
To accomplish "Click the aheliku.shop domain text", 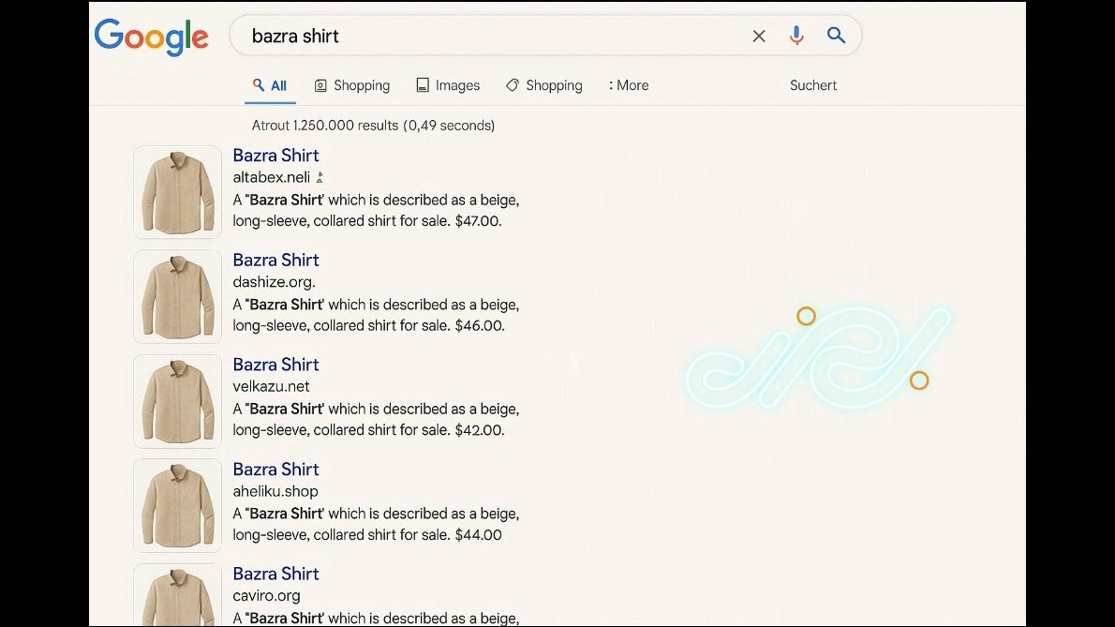I will point(275,491).
